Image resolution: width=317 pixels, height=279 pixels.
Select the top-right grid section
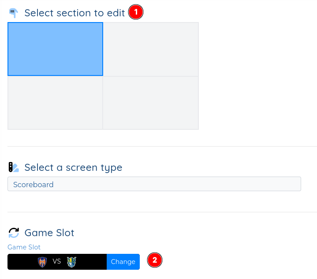[151, 49]
